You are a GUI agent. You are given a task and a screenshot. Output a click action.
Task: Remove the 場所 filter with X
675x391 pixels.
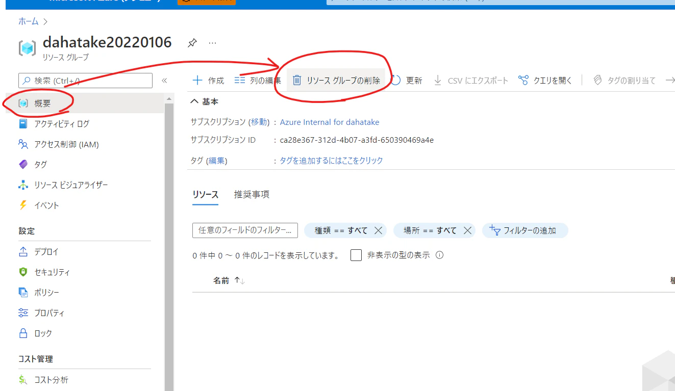click(467, 230)
